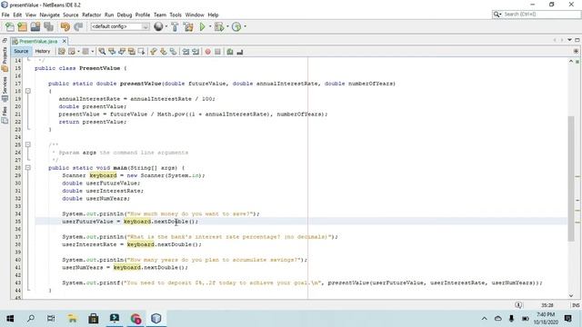Open the Source menu
This screenshot has height=327, width=582.
71,15
